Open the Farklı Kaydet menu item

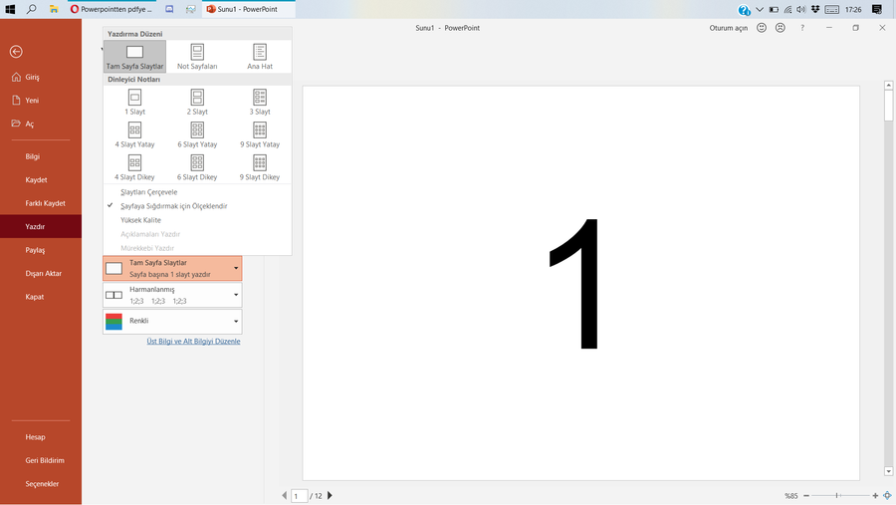pyautogui.click(x=45, y=203)
